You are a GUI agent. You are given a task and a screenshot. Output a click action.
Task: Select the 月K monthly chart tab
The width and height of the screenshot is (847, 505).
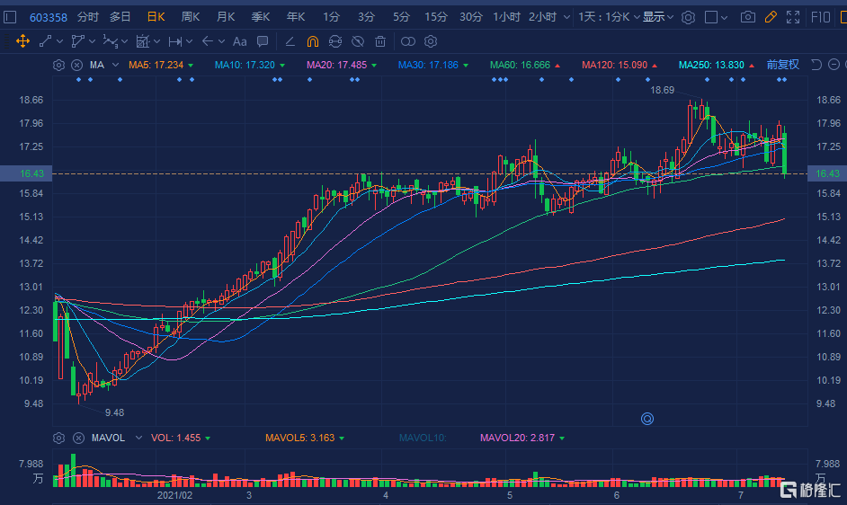tap(226, 17)
